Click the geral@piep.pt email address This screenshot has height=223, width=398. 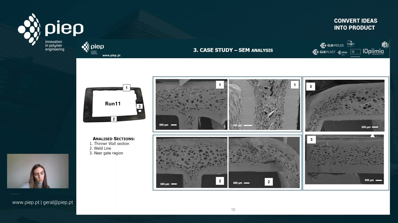coord(58,202)
